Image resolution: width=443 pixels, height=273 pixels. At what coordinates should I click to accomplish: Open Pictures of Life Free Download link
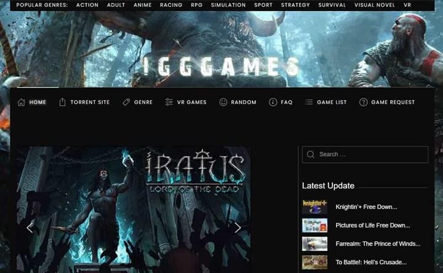click(372, 225)
